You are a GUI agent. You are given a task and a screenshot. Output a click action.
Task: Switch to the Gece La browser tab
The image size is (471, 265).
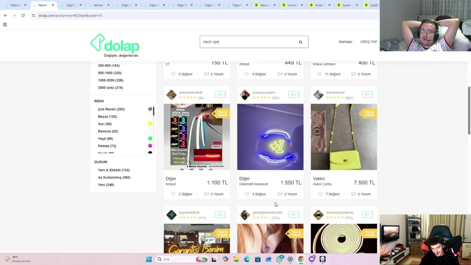[x=265, y=5]
